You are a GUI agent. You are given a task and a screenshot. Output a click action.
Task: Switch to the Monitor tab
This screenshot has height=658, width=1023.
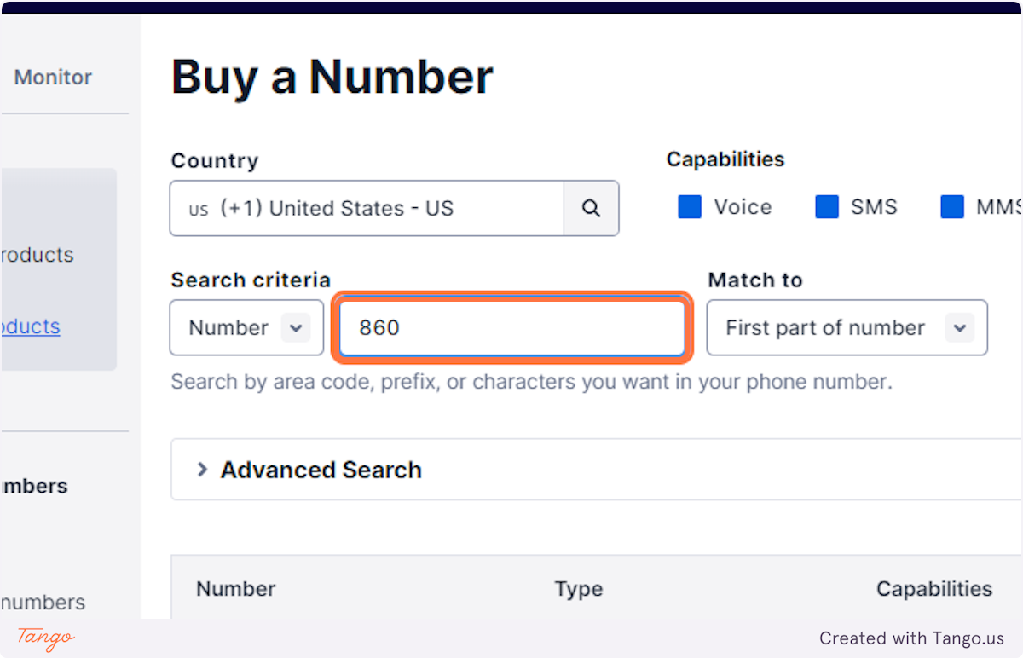point(53,77)
